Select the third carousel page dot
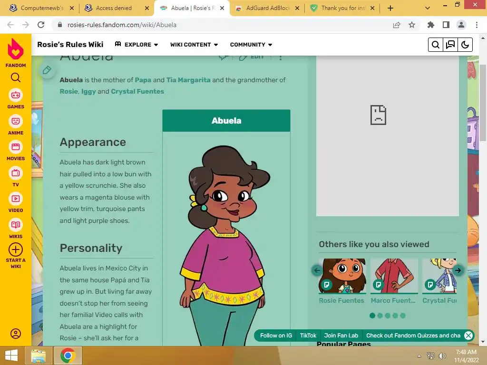The width and height of the screenshot is (487, 365). [x=388, y=316]
